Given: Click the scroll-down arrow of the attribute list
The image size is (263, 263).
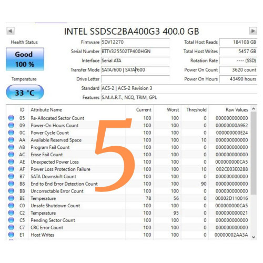Looking at the screenshot, I should (x=254, y=237).
